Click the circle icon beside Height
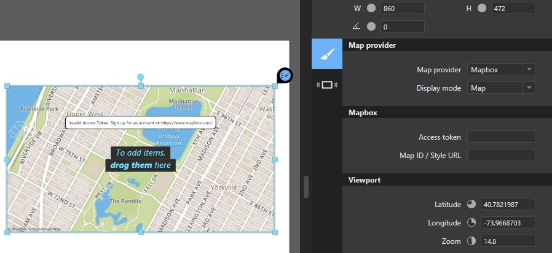 (481, 9)
